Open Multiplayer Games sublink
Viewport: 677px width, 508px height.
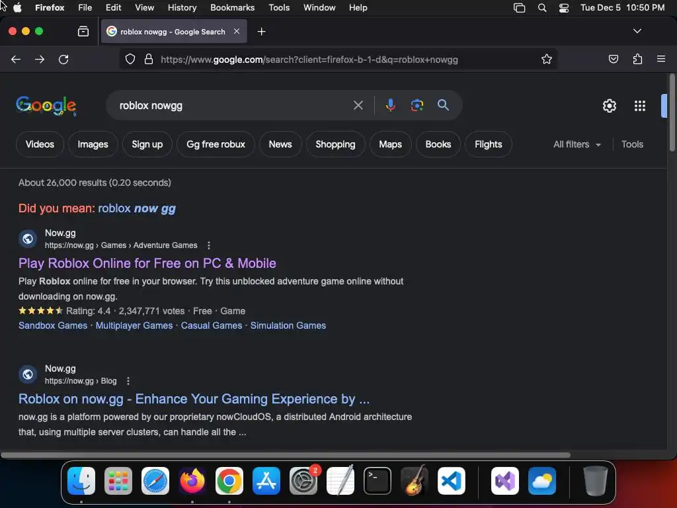(x=134, y=325)
